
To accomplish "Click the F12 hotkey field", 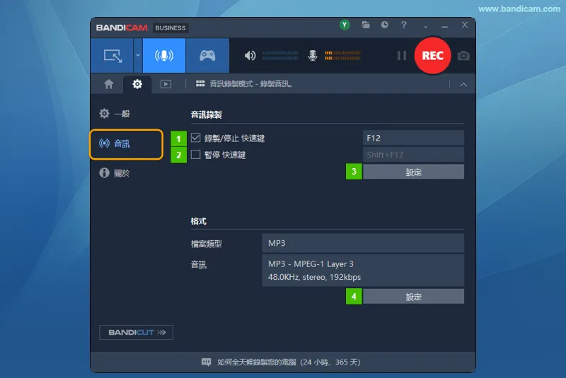I will (413, 138).
